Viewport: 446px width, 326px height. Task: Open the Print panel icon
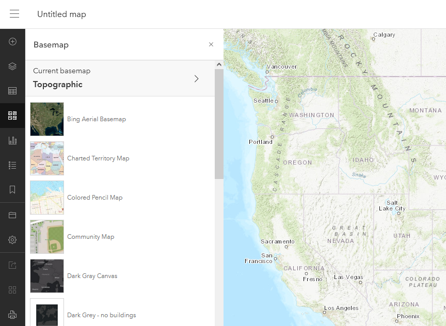[12, 314]
